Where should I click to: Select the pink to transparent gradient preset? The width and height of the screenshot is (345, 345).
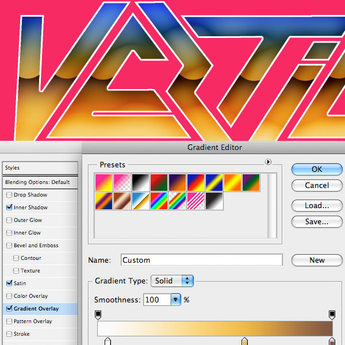(x=122, y=182)
